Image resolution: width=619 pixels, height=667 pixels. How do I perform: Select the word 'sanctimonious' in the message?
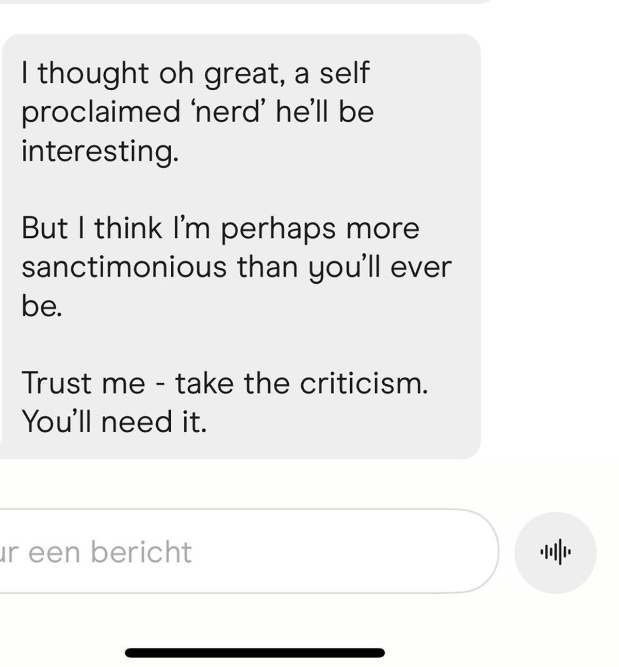[x=124, y=267]
